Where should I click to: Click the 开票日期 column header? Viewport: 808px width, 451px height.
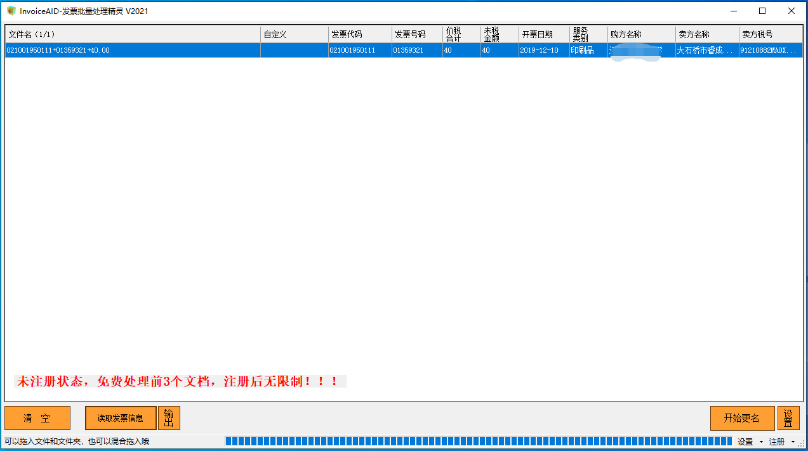[x=543, y=34]
